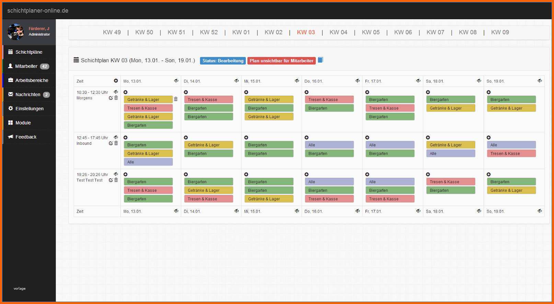The width and height of the screenshot is (554, 304).
Task: Switch to week KW 02
Action: click(x=274, y=32)
